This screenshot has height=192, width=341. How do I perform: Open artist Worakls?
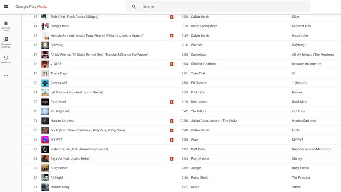197,45
